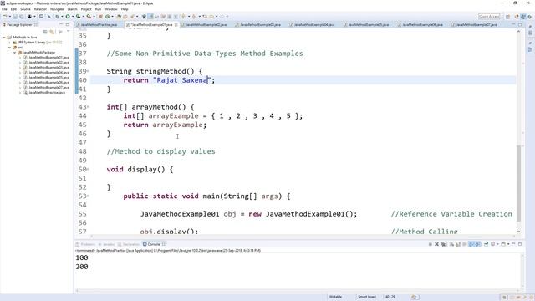The width and height of the screenshot is (535, 301).
Task: Switch to the Problems tab
Action: 85,244
